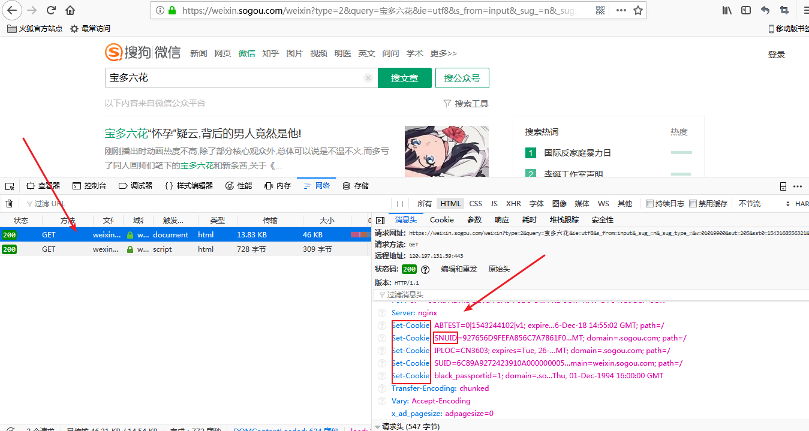The height and width of the screenshot is (431, 809).
Task: Toggle the sidebar icon in toolbar
Action: point(746,10)
